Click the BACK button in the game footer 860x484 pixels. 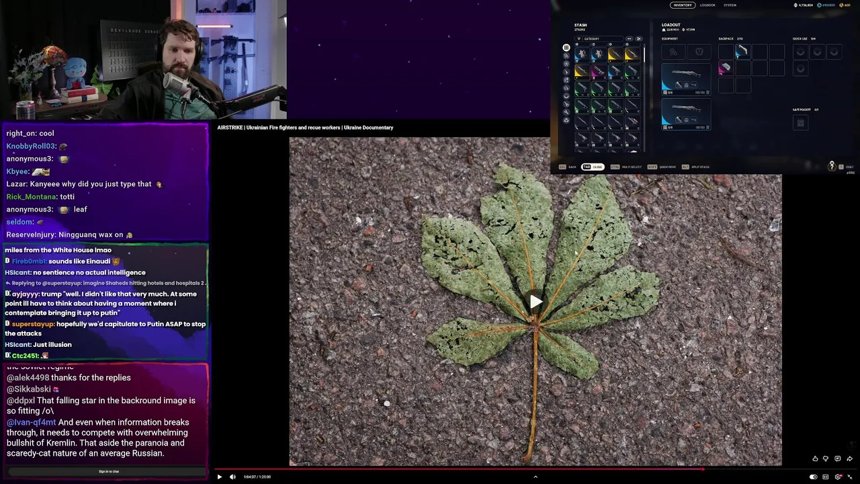(568, 167)
